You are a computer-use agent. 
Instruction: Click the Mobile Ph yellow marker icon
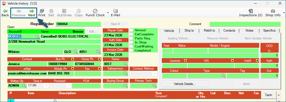[73, 69]
